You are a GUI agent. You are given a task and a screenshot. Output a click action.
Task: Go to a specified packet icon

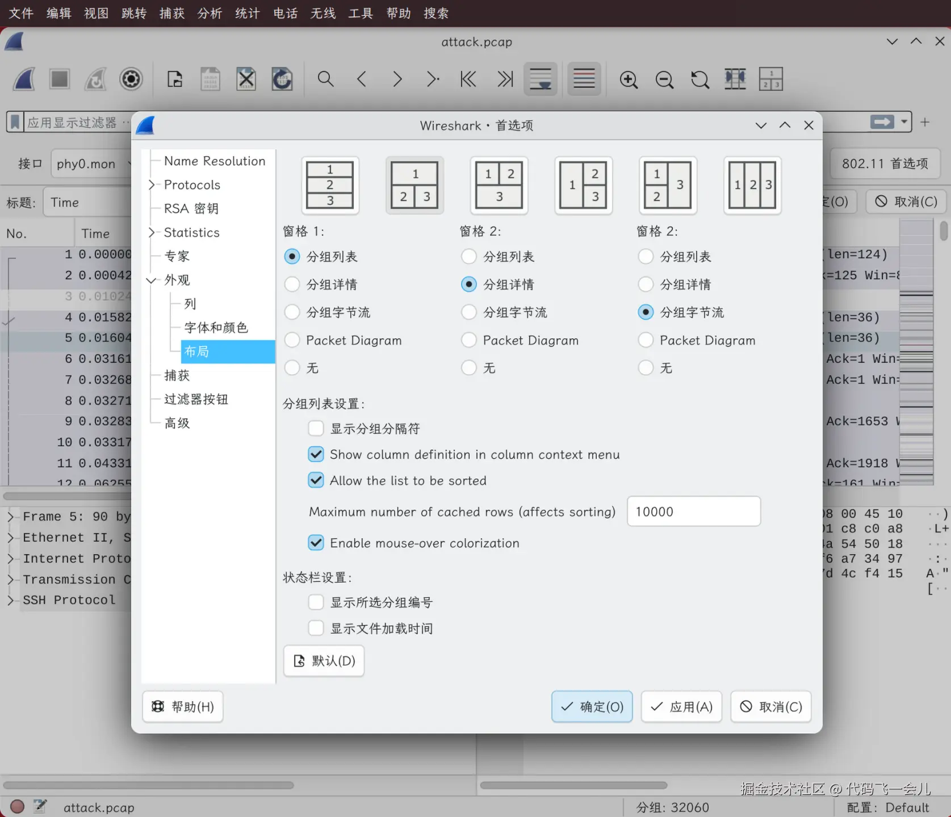[x=433, y=79]
